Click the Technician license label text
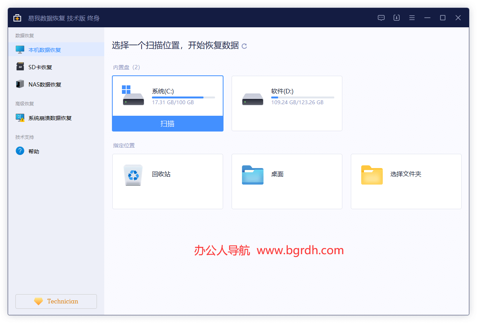Viewport: 477px width, 323px height. pyautogui.click(x=63, y=301)
